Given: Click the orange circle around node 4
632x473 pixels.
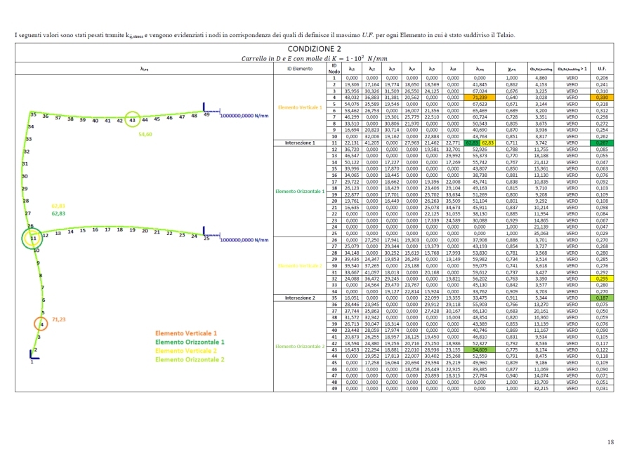Looking at the screenshot, I should tap(41, 325).
